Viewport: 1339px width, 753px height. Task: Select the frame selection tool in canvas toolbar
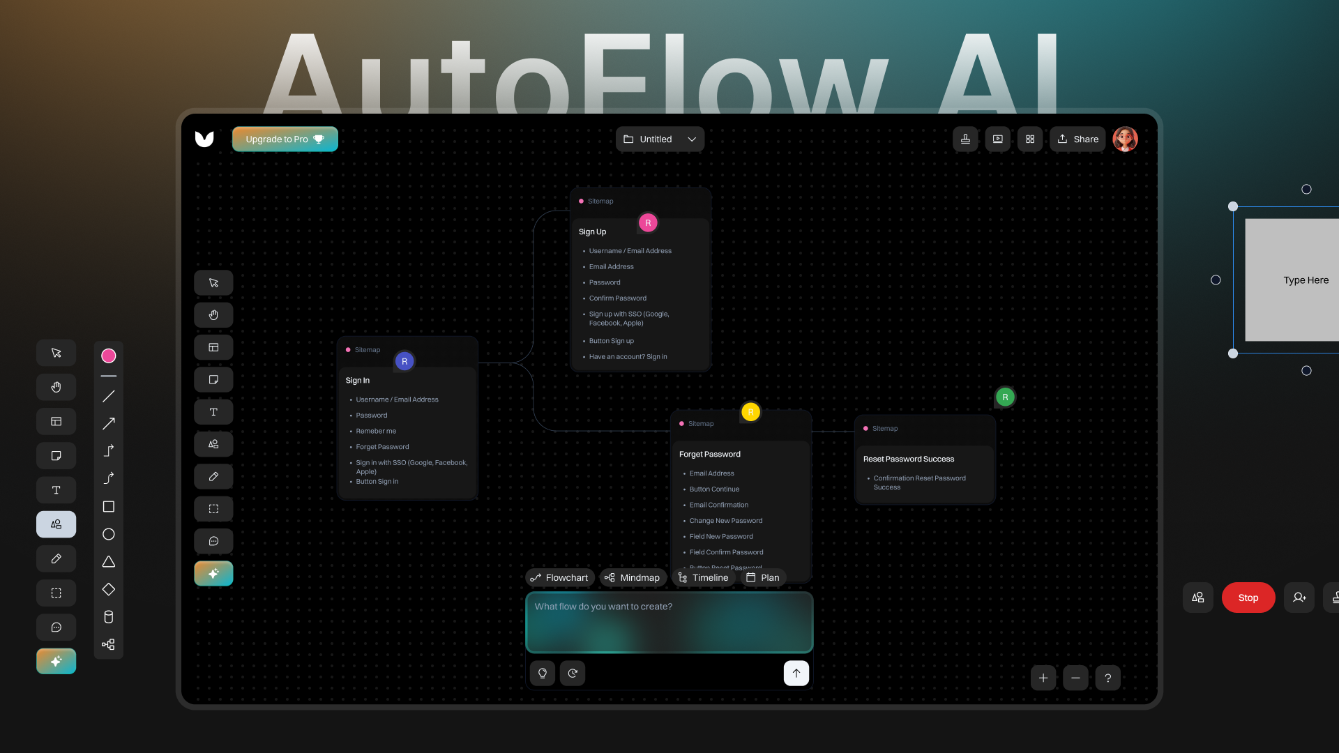pyautogui.click(x=213, y=509)
